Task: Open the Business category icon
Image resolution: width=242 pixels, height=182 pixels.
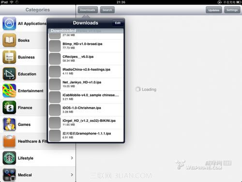Action: (x=9, y=57)
